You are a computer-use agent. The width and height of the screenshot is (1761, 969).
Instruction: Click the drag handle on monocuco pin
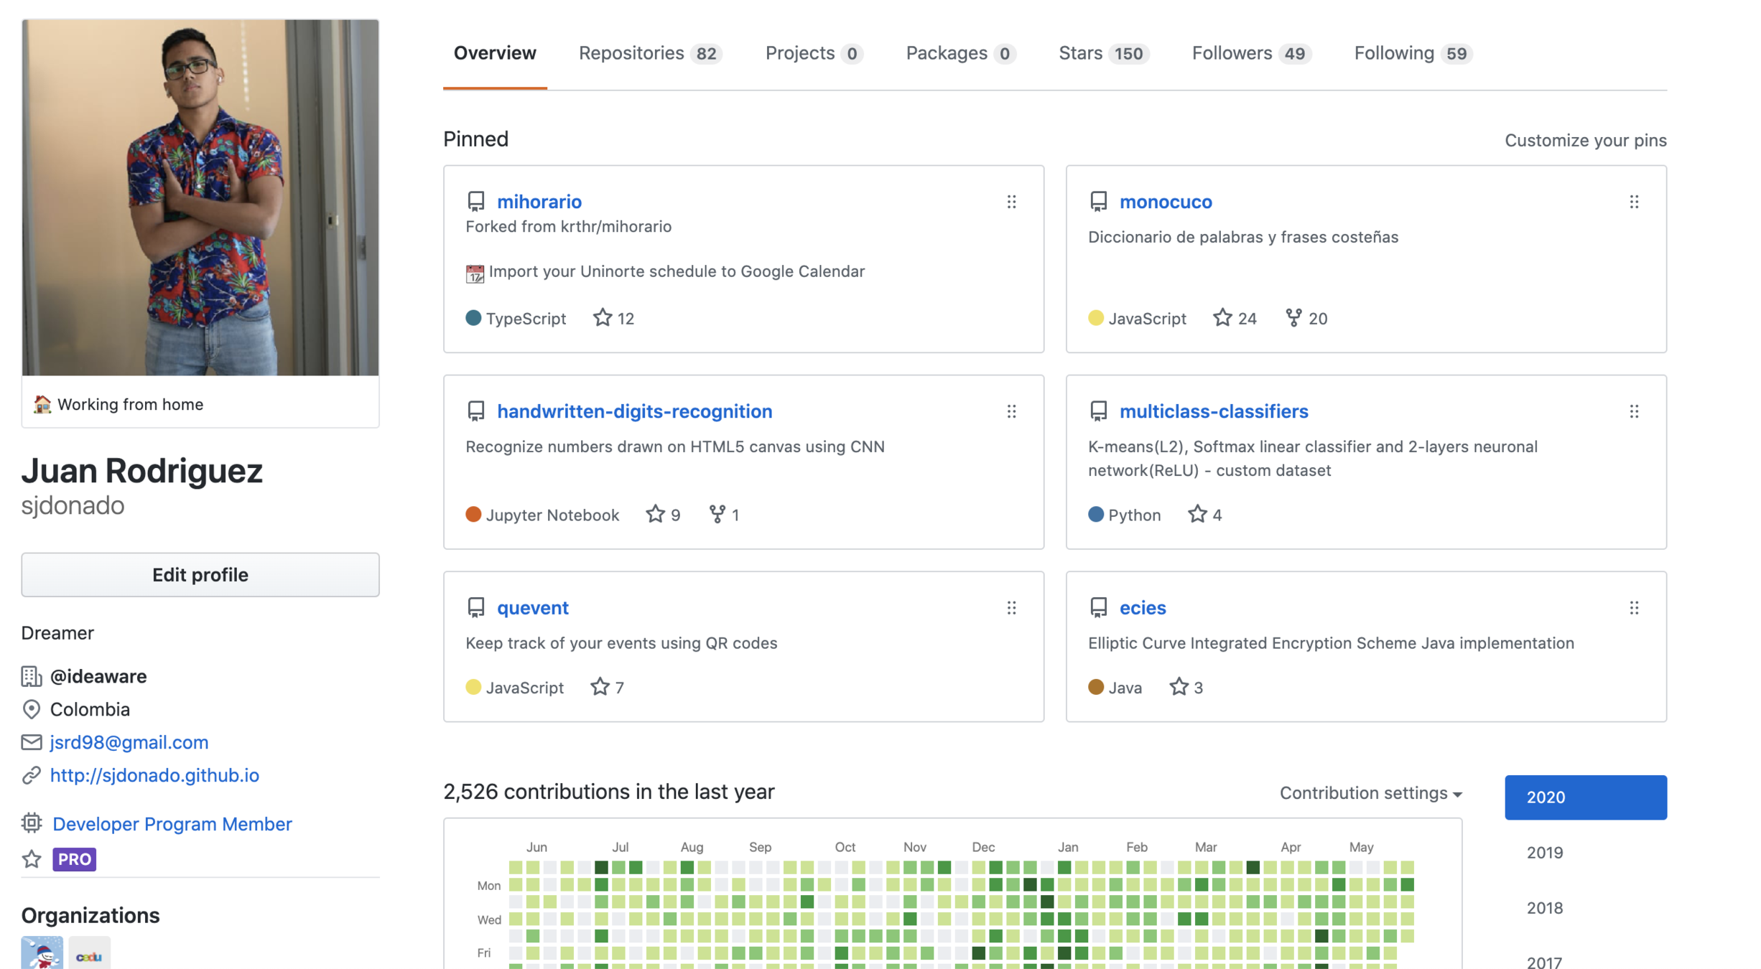click(1634, 202)
